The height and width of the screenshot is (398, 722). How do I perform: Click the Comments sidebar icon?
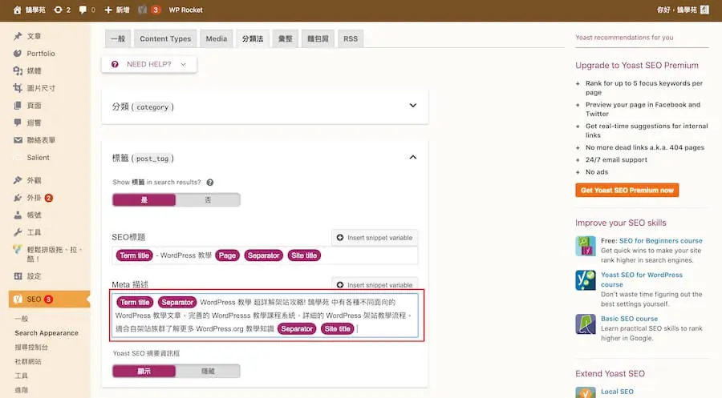click(x=18, y=123)
